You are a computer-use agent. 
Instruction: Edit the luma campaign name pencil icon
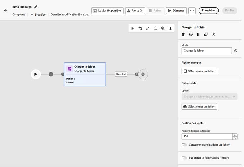pos(36,7)
